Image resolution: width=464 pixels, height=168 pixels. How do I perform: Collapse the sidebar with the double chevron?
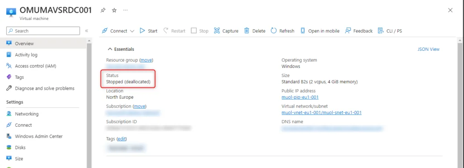(87, 31)
